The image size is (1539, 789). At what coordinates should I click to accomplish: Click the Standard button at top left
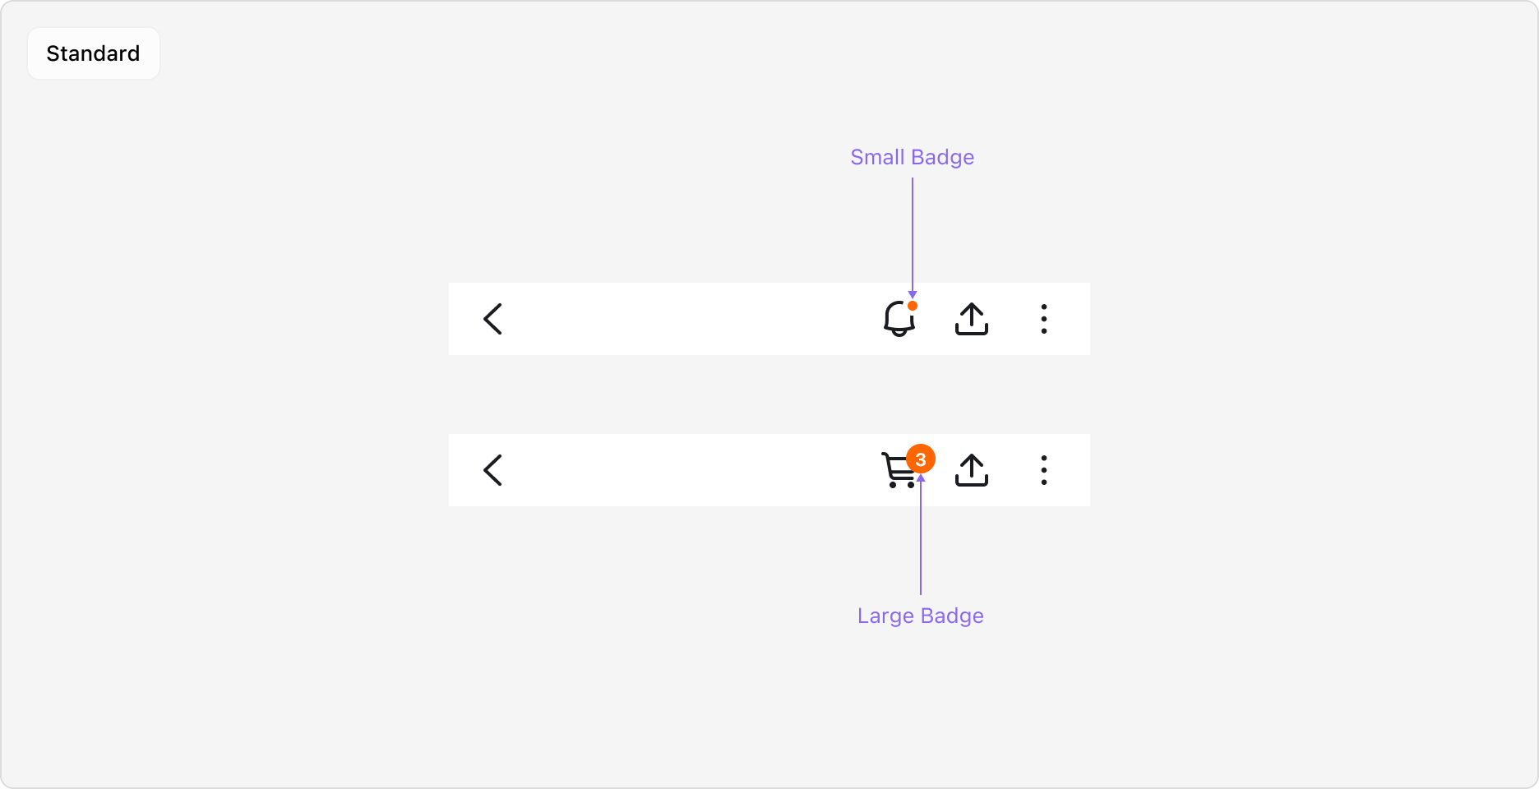[x=93, y=53]
